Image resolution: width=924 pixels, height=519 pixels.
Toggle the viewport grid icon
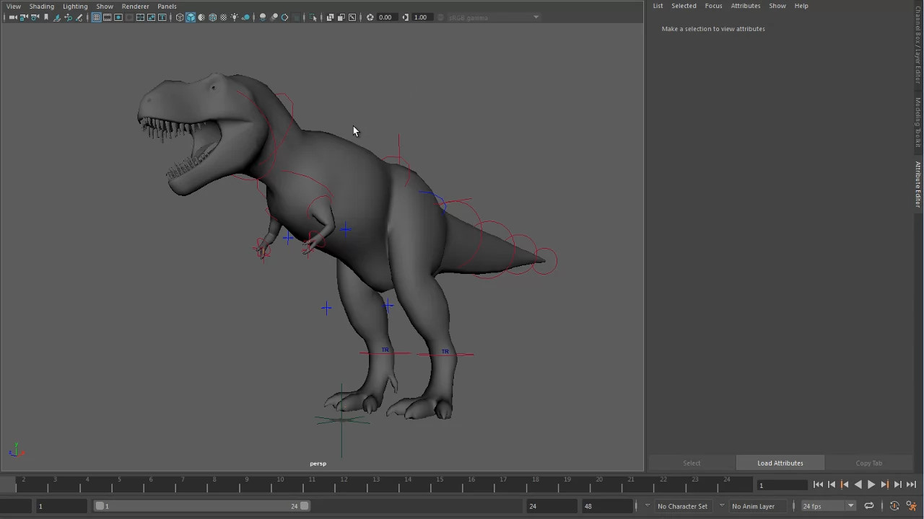tap(96, 17)
